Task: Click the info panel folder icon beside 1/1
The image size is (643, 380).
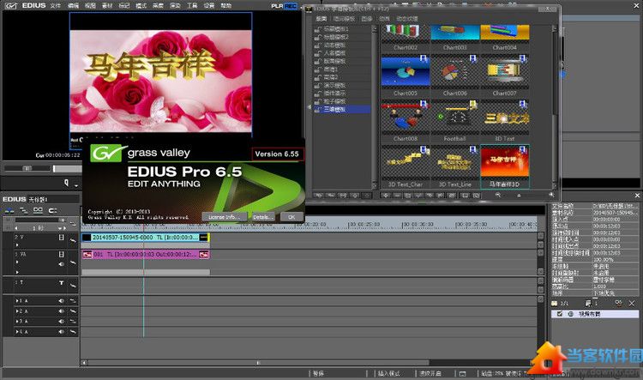Action: point(555,304)
